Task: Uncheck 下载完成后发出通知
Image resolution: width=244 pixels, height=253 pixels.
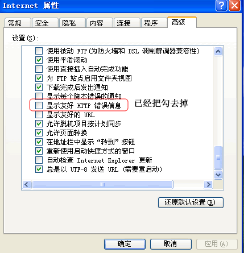Action: (x=39, y=87)
